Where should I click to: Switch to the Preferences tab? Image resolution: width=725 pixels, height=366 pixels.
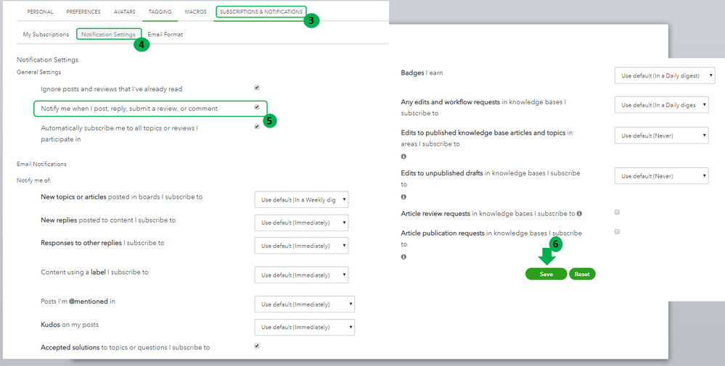click(x=83, y=12)
